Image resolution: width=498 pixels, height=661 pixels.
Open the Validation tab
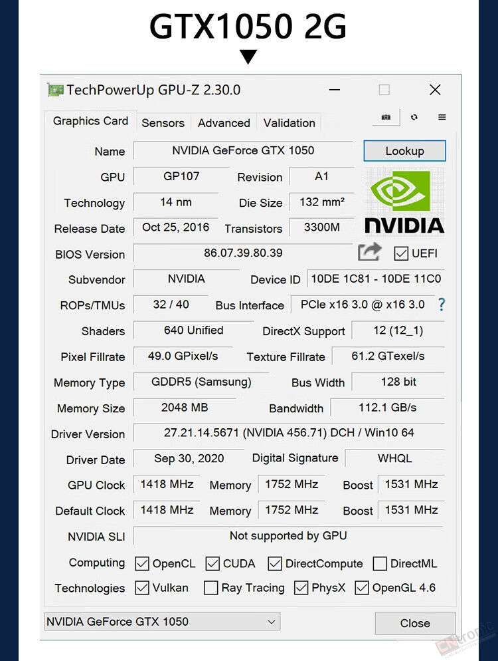[x=290, y=123]
